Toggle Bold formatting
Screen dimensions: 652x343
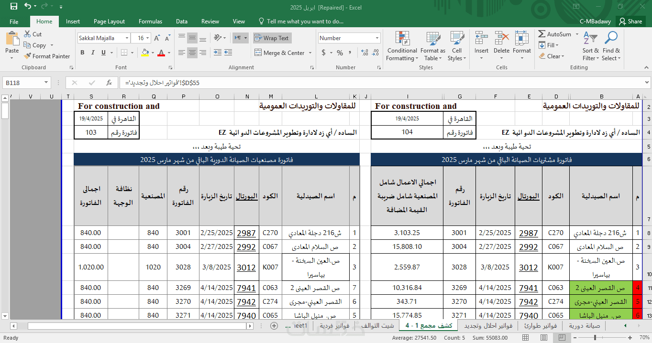click(82, 53)
